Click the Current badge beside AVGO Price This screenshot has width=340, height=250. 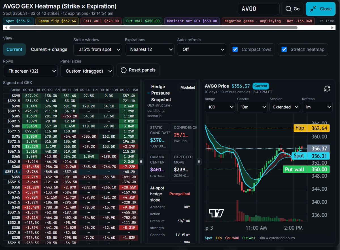[x=261, y=86]
